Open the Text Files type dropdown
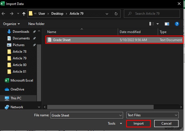Screen dimensions: 185x131 152,115
